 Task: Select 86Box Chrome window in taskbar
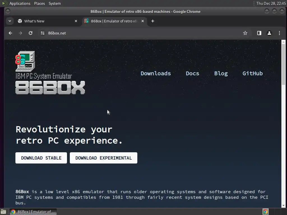tap(33, 212)
